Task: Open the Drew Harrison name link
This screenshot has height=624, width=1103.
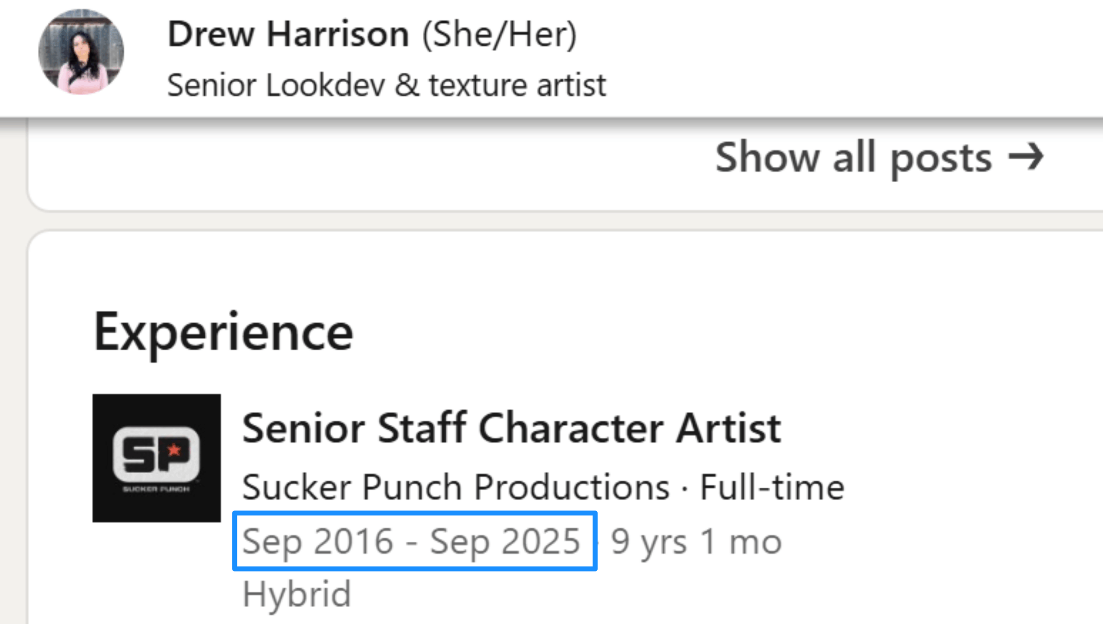Action: click(x=288, y=34)
